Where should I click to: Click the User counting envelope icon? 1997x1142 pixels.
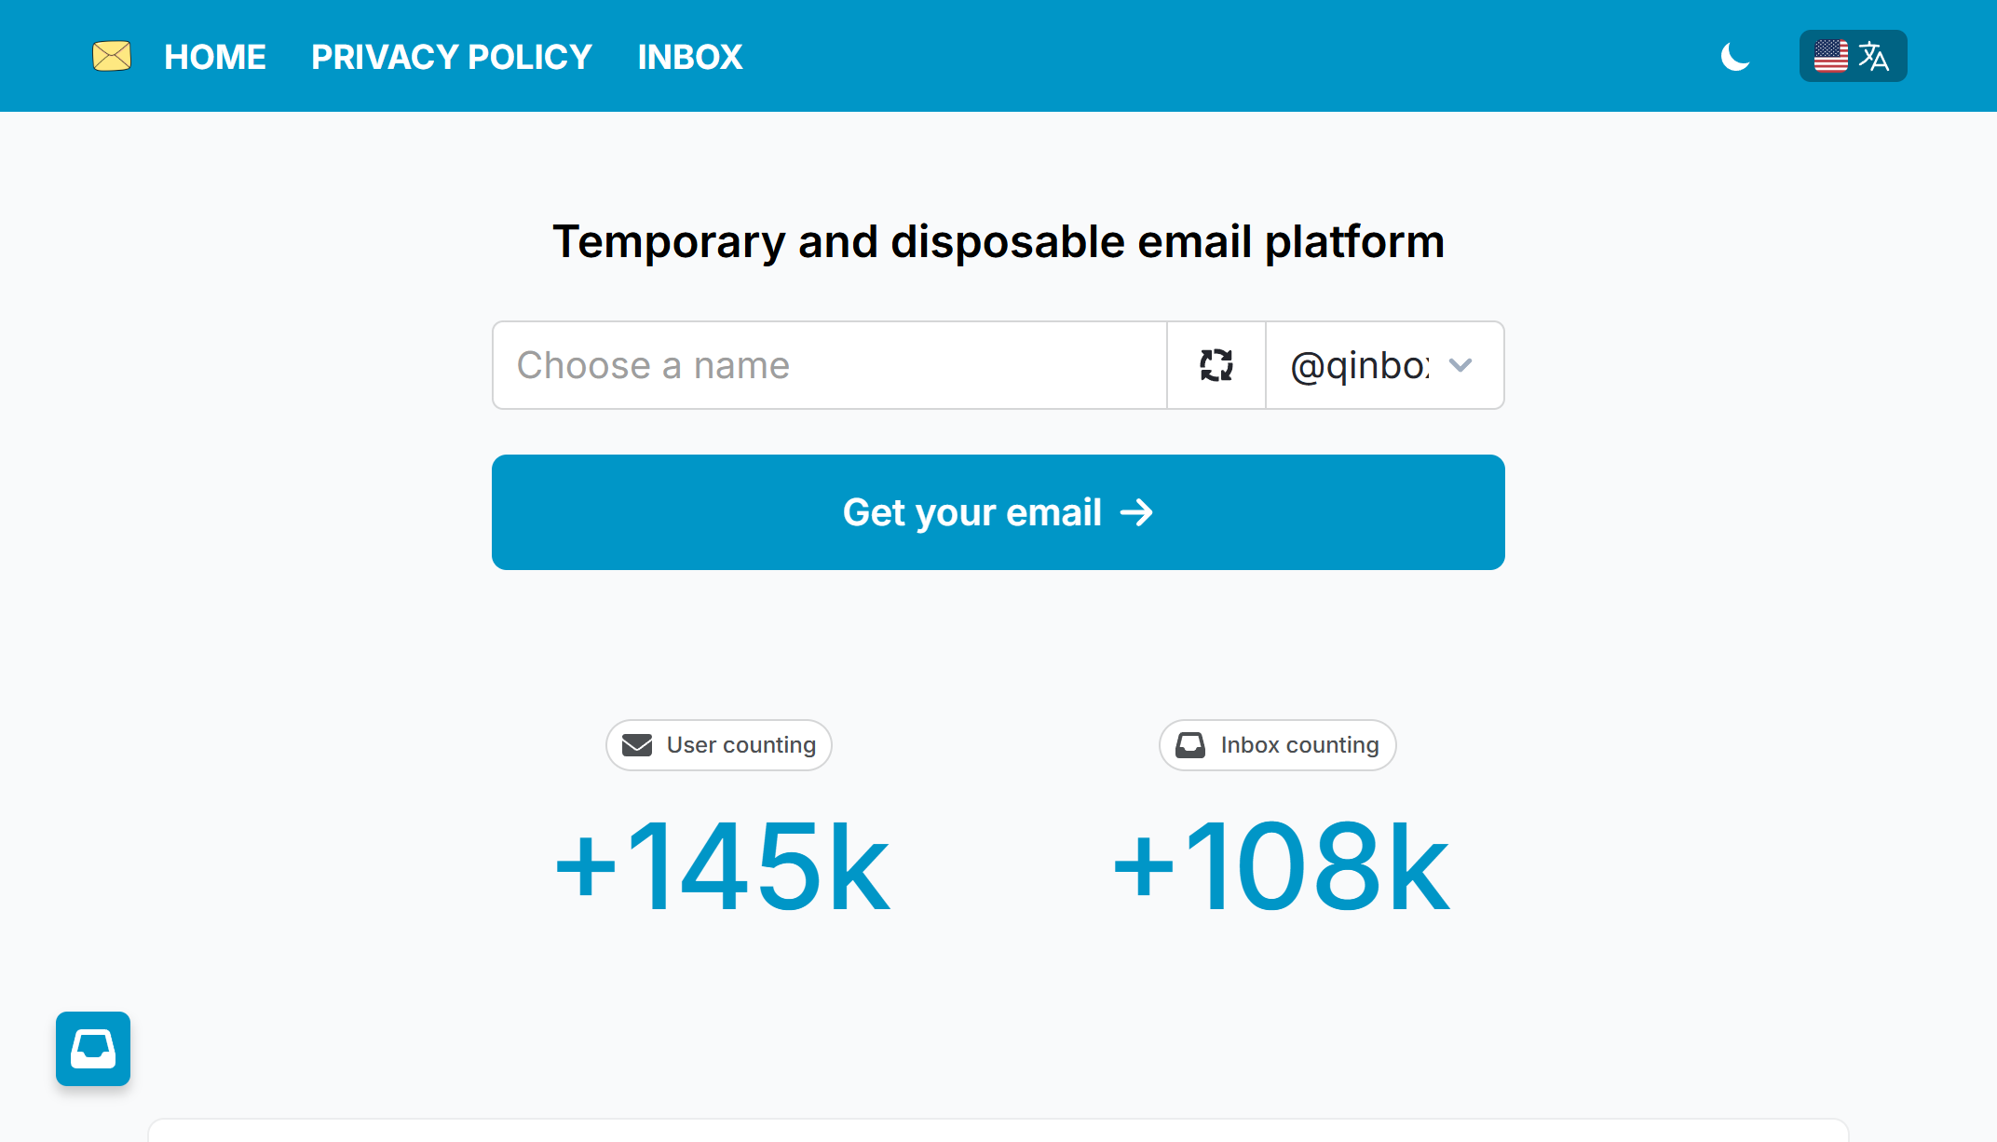(637, 745)
